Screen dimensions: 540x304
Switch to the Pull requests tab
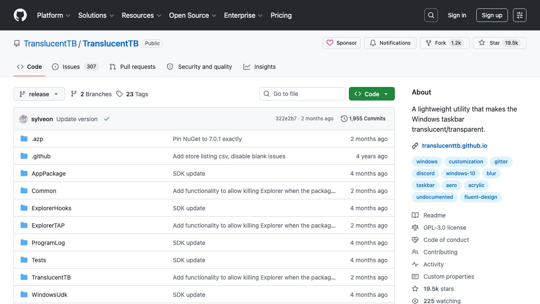pos(132,67)
